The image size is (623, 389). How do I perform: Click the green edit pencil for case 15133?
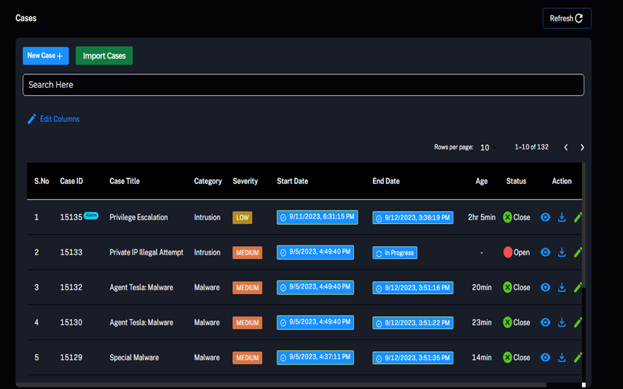pyautogui.click(x=578, y=252)
